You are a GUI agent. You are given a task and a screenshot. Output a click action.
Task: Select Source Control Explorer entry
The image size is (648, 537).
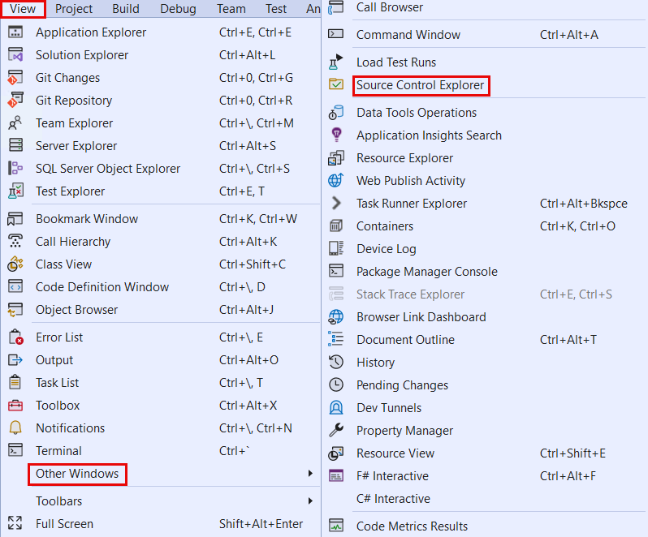click(x=420, y=85)
